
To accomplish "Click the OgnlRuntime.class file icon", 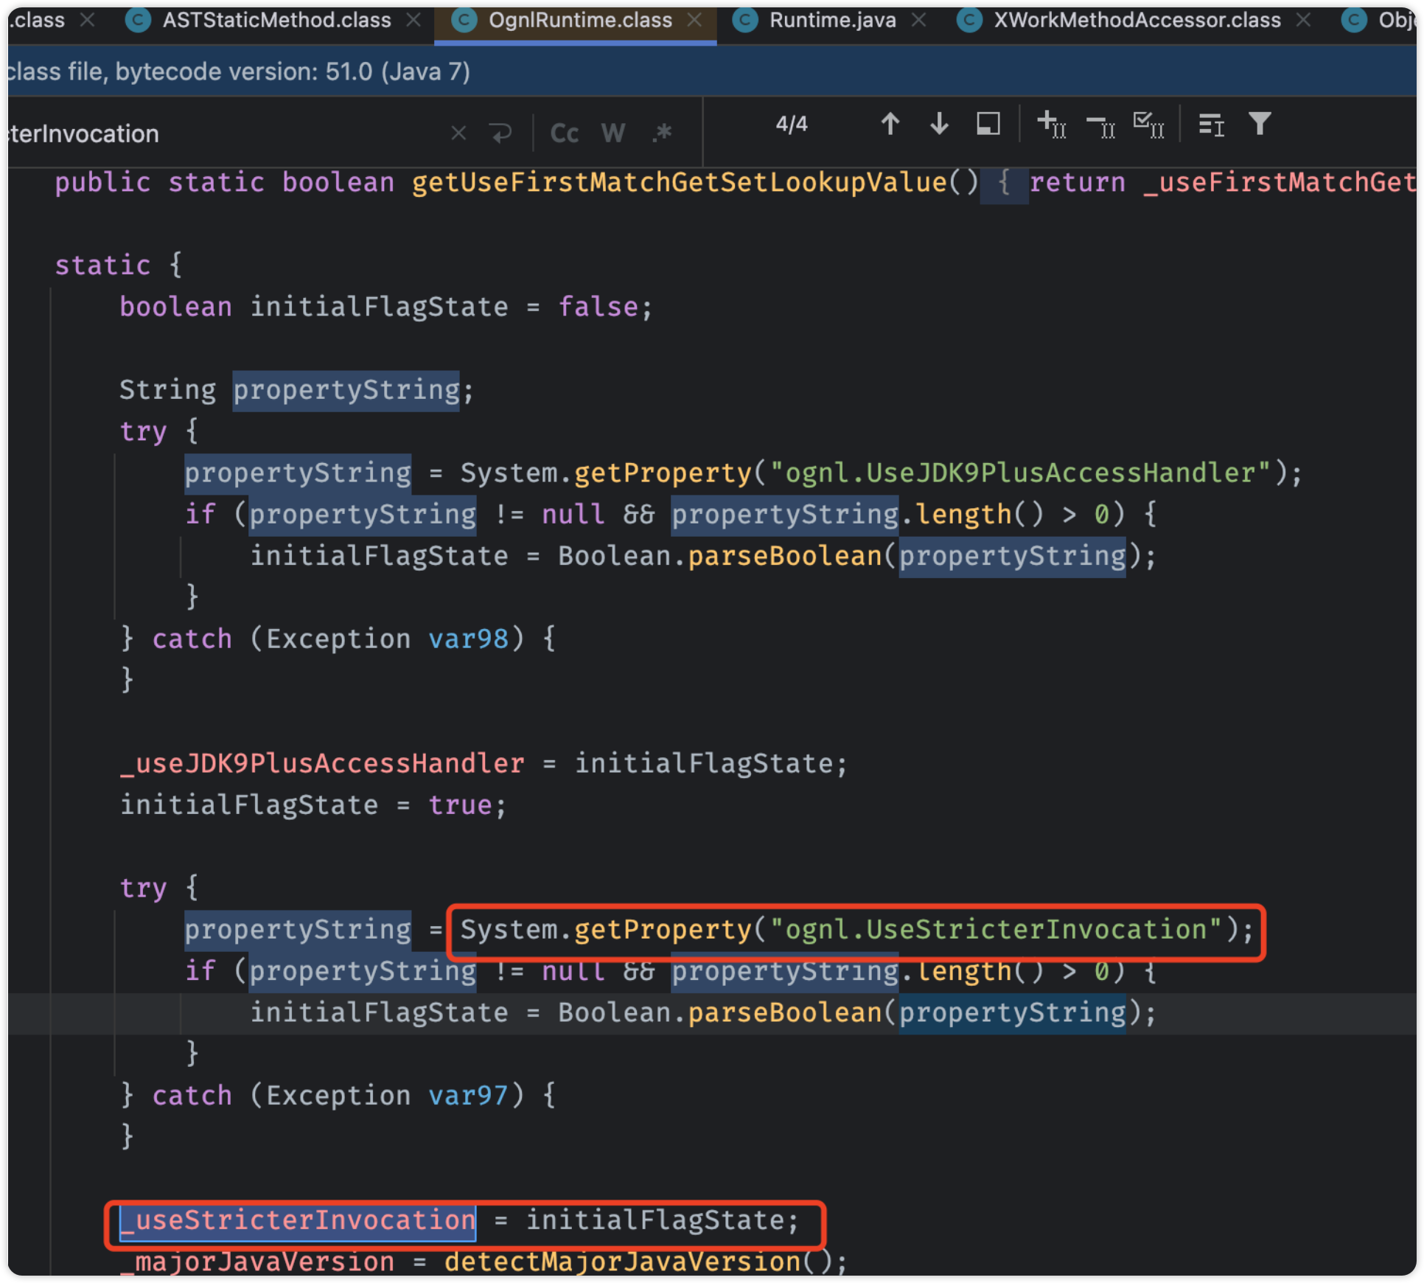I will (x=464, y=21).
